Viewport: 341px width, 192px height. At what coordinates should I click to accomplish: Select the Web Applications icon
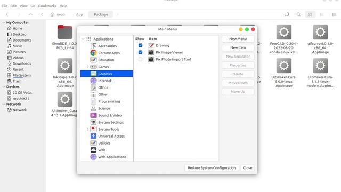[93, 157]
